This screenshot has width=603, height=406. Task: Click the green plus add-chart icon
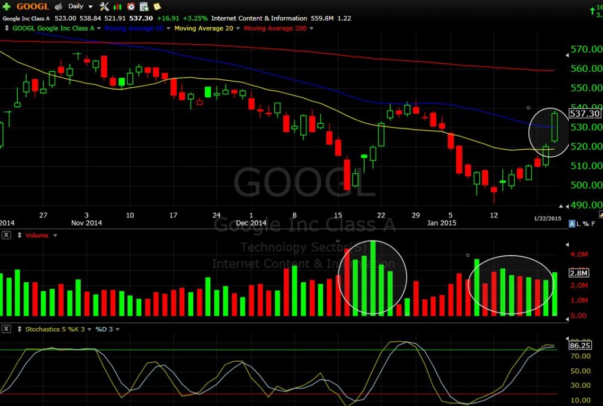[x=6, y=6]
